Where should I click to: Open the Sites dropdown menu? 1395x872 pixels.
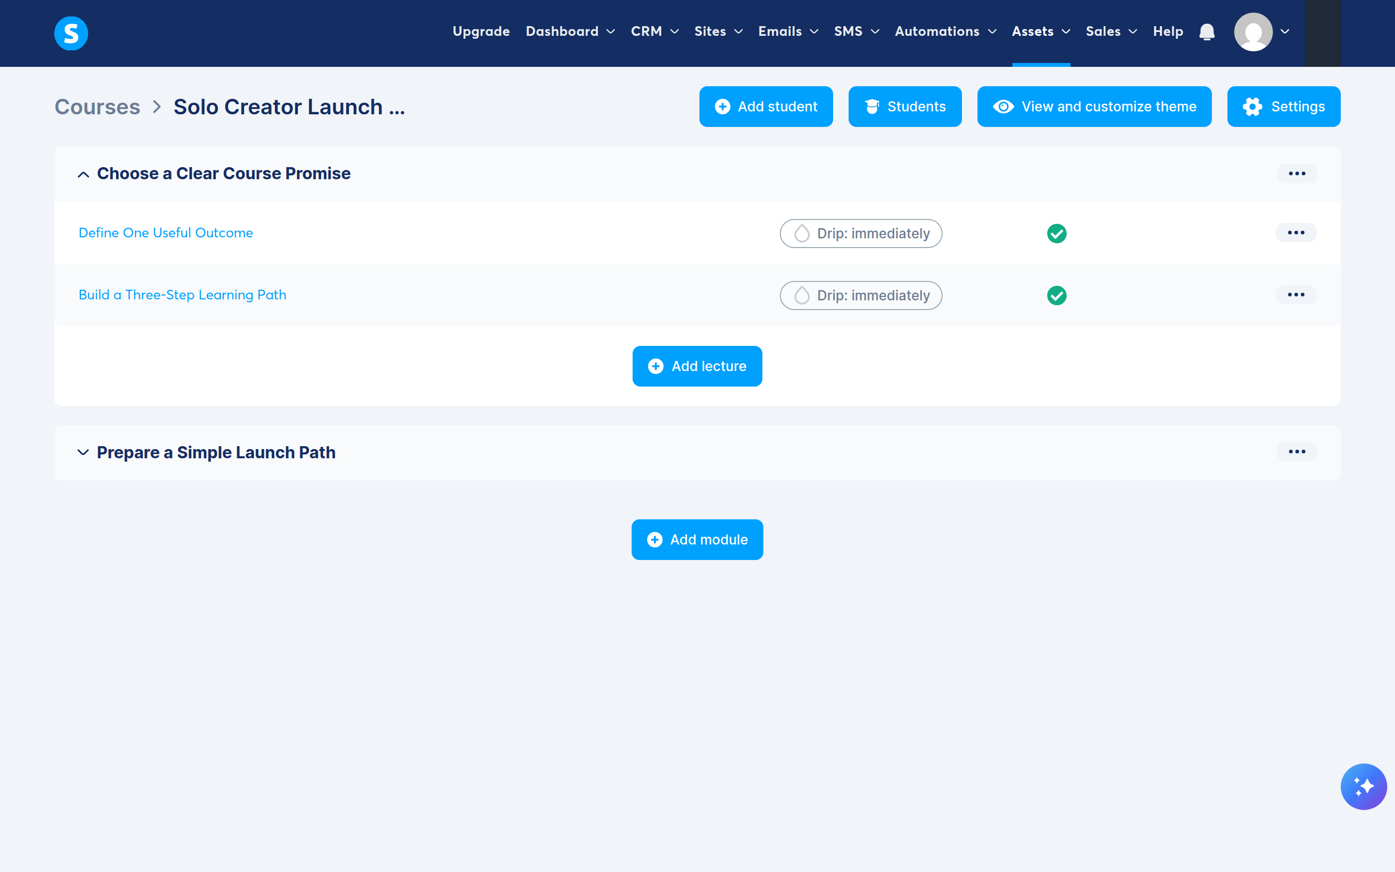point(718,31)
